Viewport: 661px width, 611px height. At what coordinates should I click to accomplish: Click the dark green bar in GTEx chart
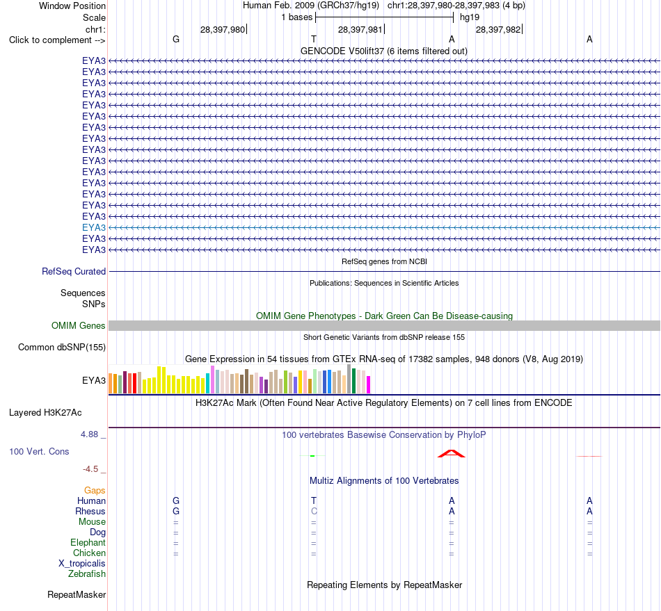[x=354, y=381]
